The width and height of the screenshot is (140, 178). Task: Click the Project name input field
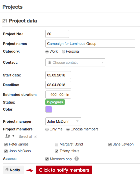[90, 44]
